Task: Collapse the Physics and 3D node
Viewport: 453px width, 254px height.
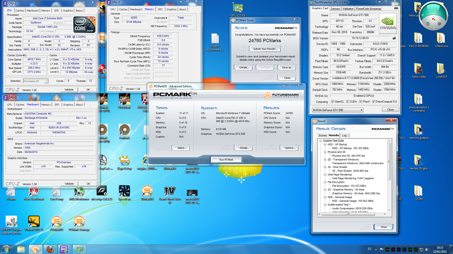Action: pyautogui.click(x=325, y=152)
